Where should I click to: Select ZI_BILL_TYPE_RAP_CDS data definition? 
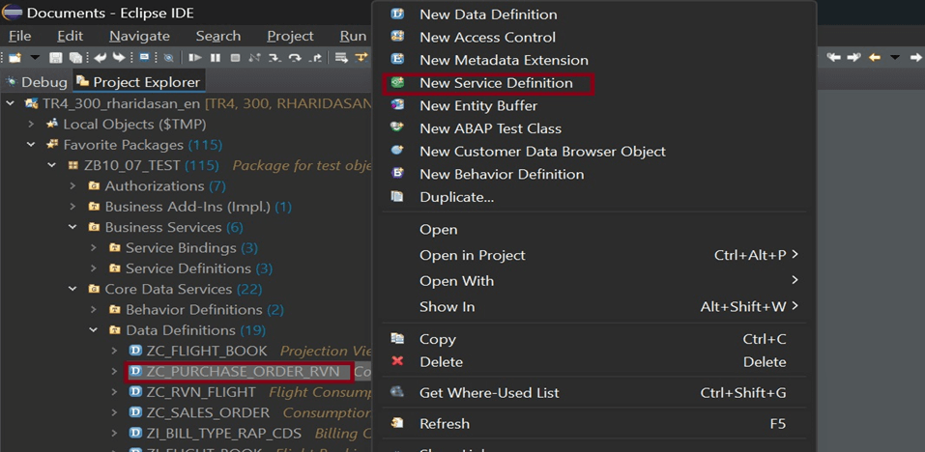(223, 434)
